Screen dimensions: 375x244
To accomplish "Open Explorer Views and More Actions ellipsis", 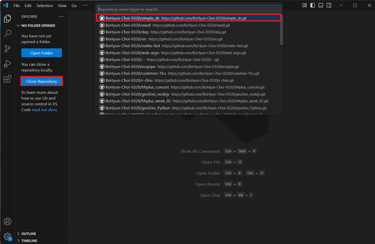I will 61,17.
